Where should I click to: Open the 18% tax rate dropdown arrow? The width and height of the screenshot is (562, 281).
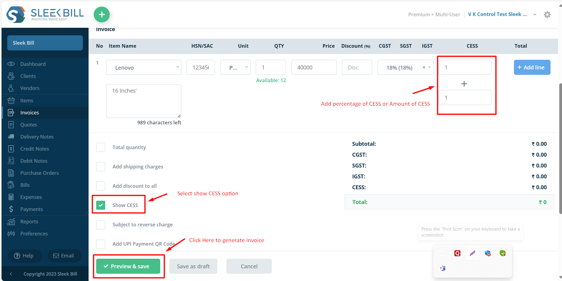click(430, 67)
